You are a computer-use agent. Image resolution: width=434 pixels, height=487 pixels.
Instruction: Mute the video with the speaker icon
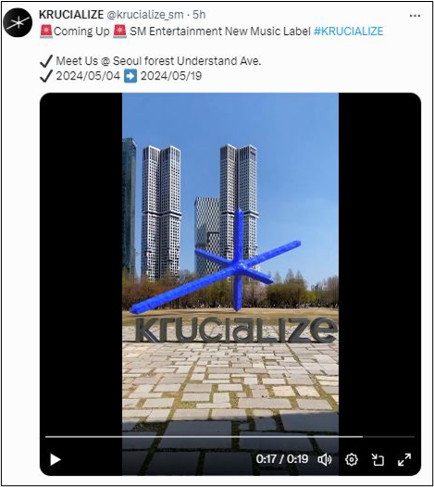tap(325, 459)
